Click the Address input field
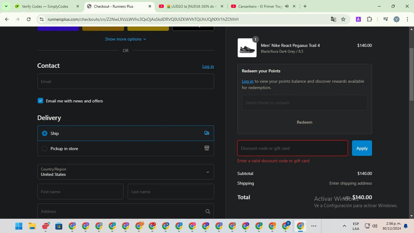414x233 pixels. pos(126,211)
